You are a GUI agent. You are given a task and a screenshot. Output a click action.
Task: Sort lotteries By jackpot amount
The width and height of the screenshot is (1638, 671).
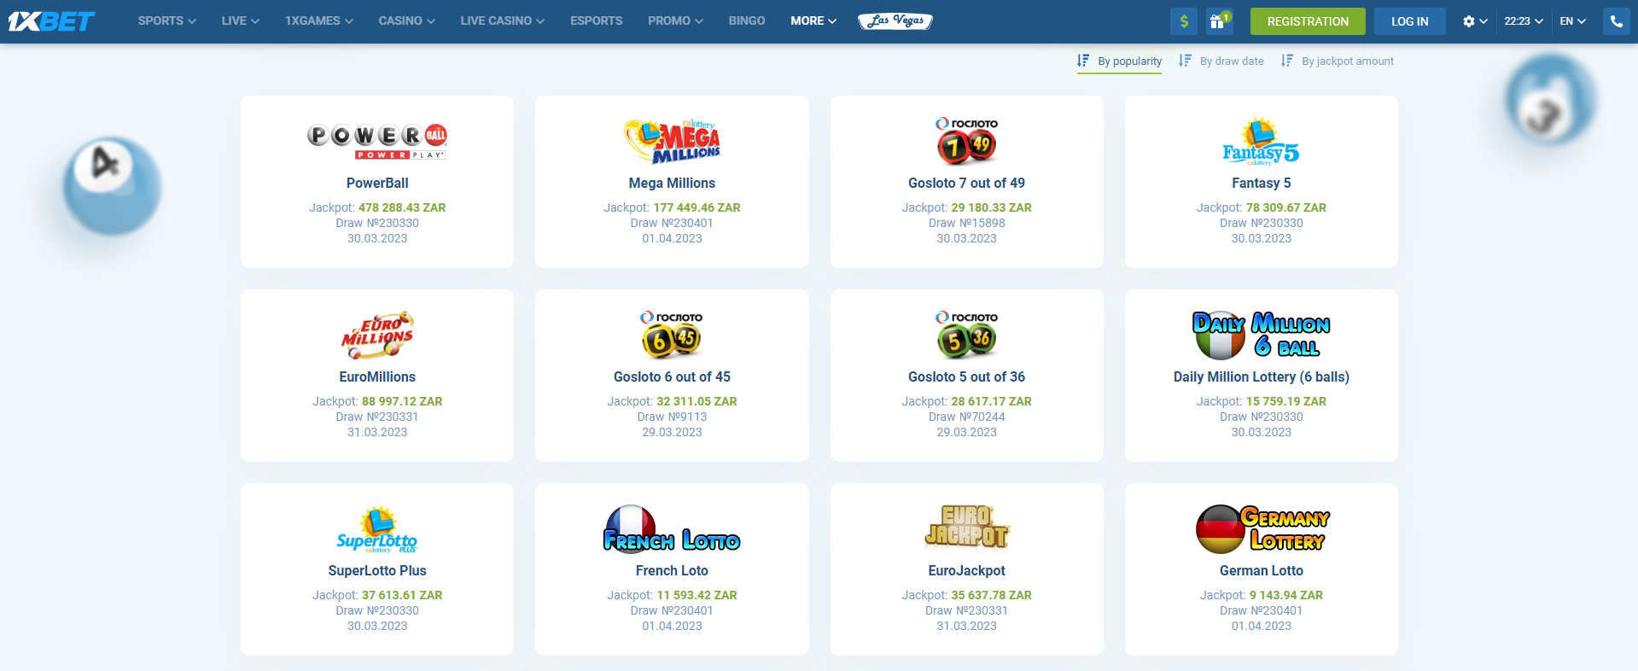coord(1348,61)
